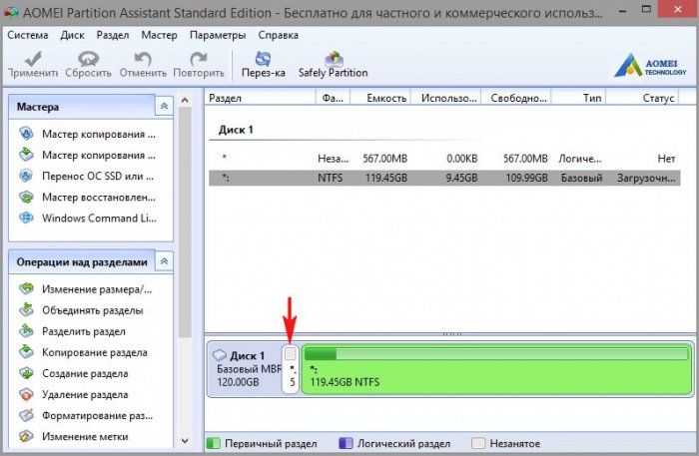This screenshot has width=699, height=456.
Task: Click the green 119.45GB NTFS partition bar
Action: tap(495, 370)
